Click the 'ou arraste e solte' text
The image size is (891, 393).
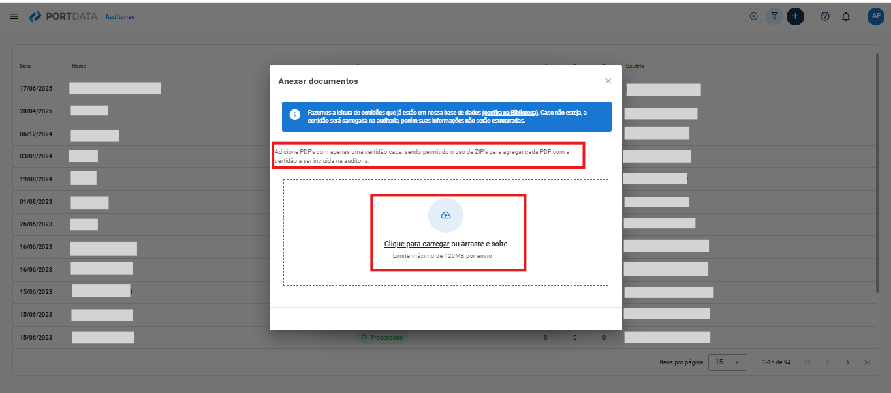(480, 244)
